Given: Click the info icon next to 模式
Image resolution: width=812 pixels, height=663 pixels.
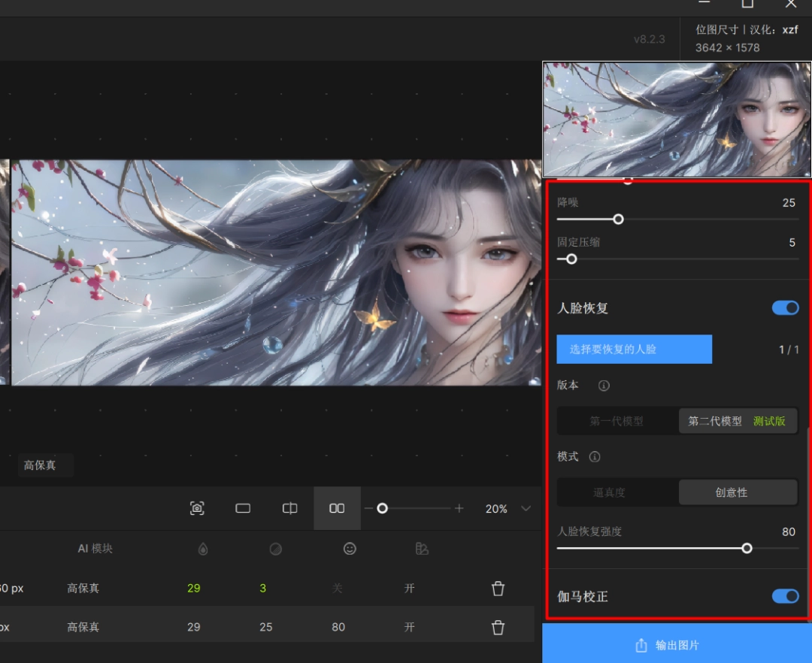Looking at the screenshot, I should pyautogui.click(x=595, y=456).
